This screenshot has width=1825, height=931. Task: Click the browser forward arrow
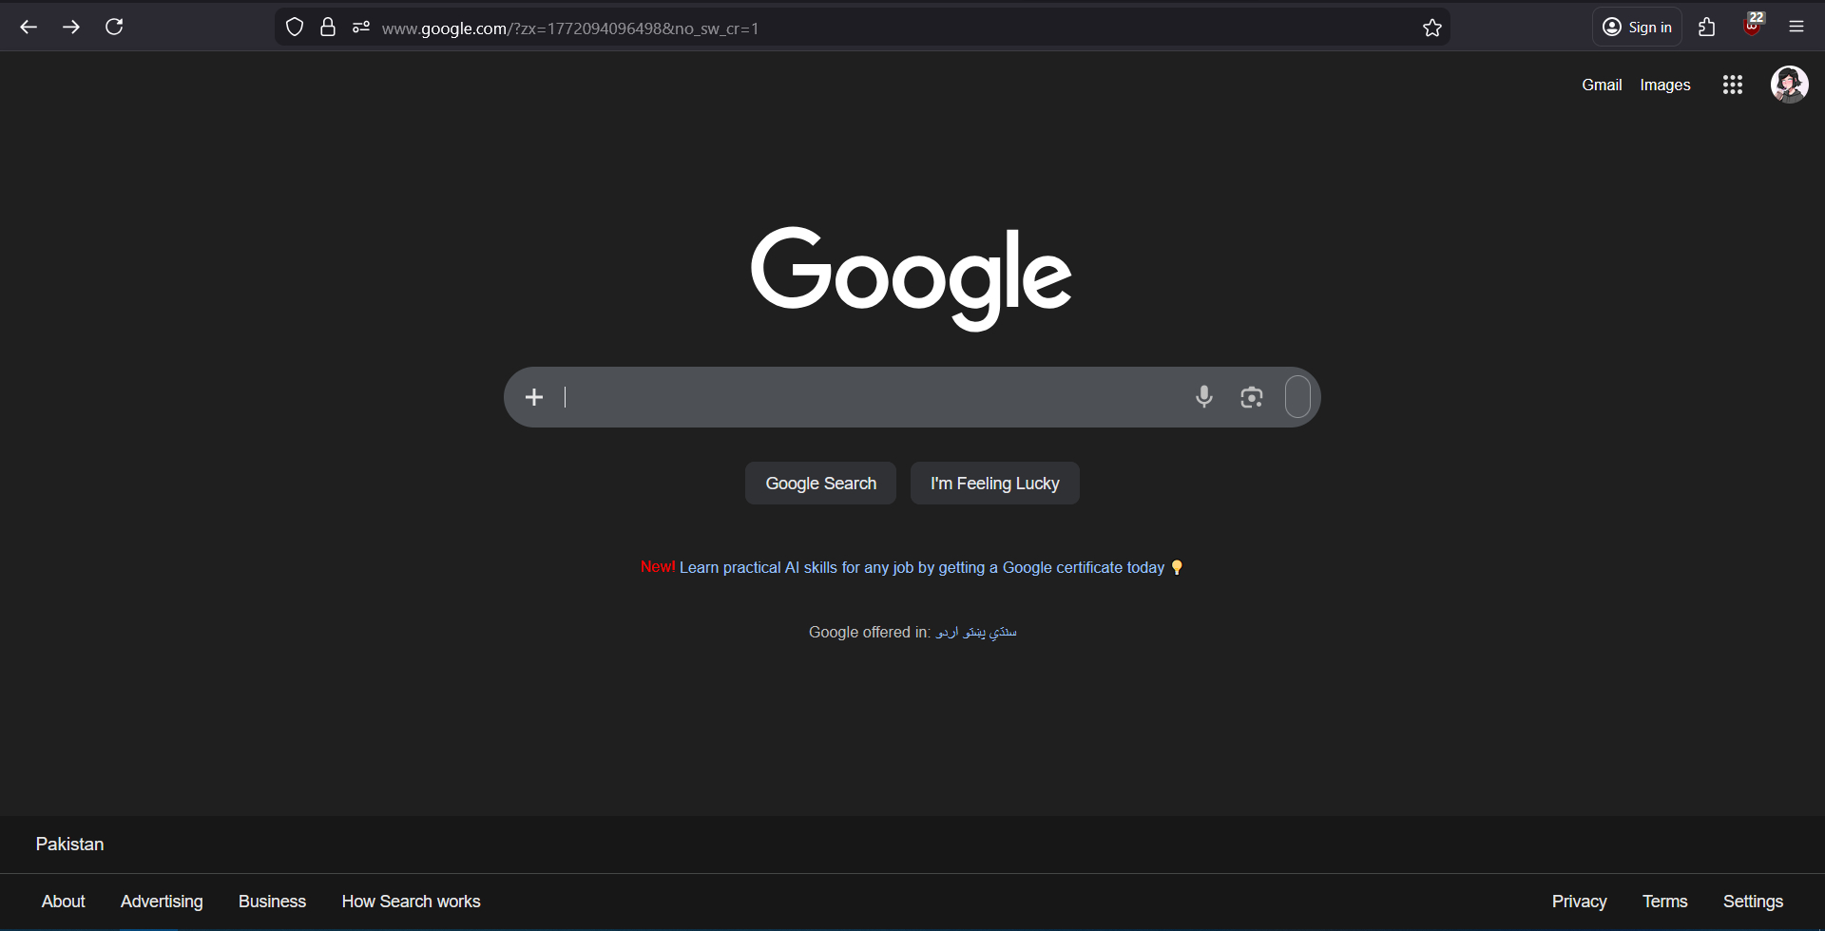point(71,27)
